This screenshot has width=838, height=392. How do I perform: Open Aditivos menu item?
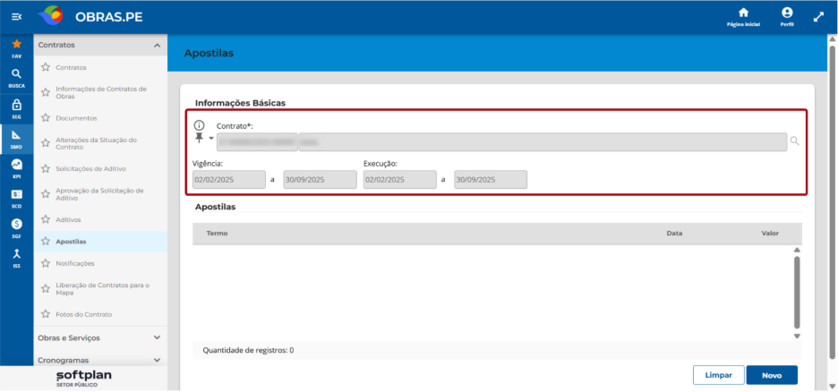point(68,219)
